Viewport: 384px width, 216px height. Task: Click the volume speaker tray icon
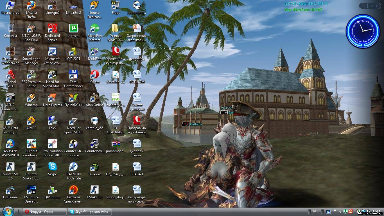(367, 211)
